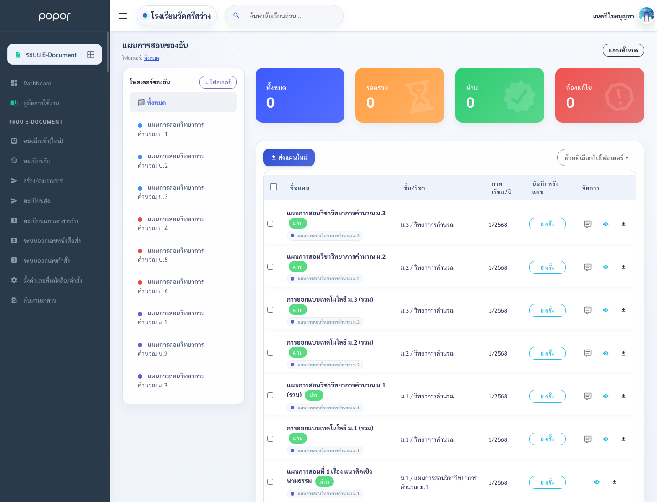Open comments for การออกแบบเทคโนโลยี ม.3 (รวม)
The height and width of the screenshot is (502, 657).
[588, 310]
